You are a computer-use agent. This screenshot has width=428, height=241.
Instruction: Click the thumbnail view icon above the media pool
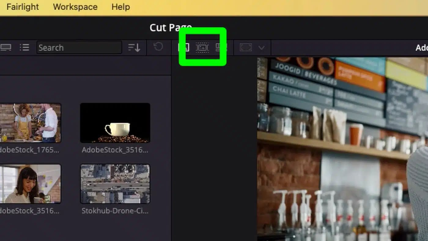(x=6, y=47)
